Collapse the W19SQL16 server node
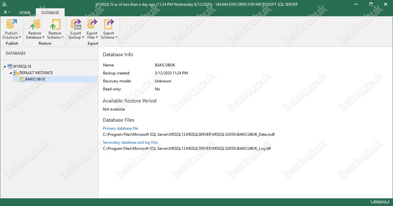This screenshot has width=393, height=206. click(x=4, y=66)
